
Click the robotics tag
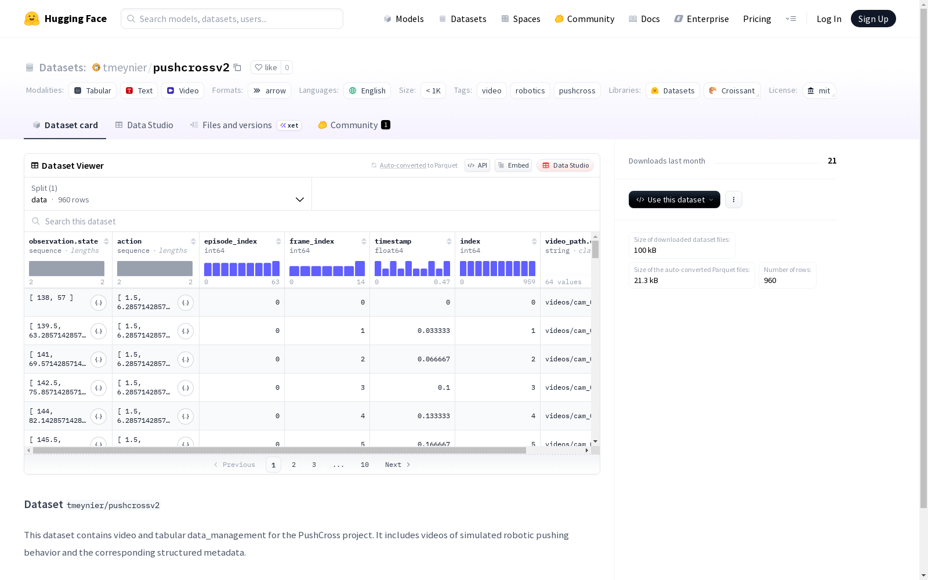[530, 90]
